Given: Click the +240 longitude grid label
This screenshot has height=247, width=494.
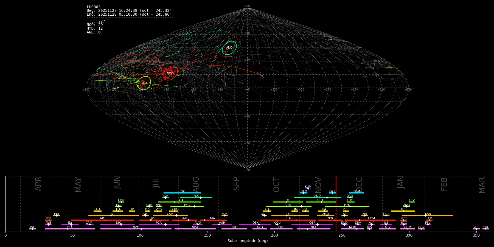Looking at the screenshot, I should (x=354, y=90).
